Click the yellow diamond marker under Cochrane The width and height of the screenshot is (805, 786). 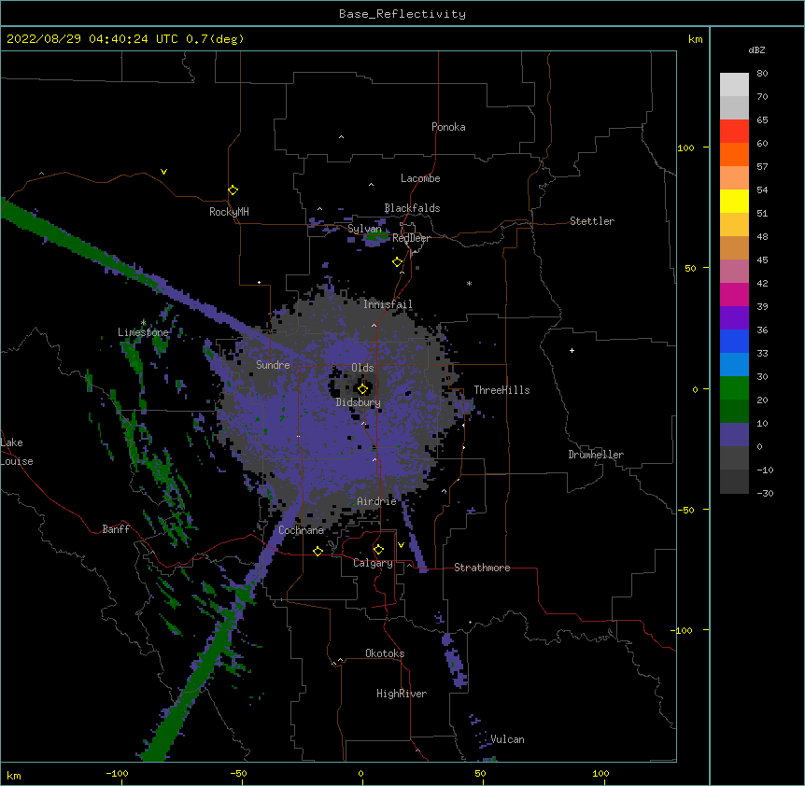(x=318, y=551)
